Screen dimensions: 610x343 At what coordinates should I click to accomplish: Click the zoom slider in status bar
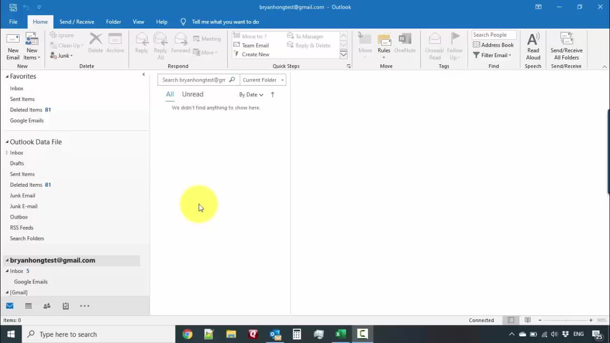565,320
